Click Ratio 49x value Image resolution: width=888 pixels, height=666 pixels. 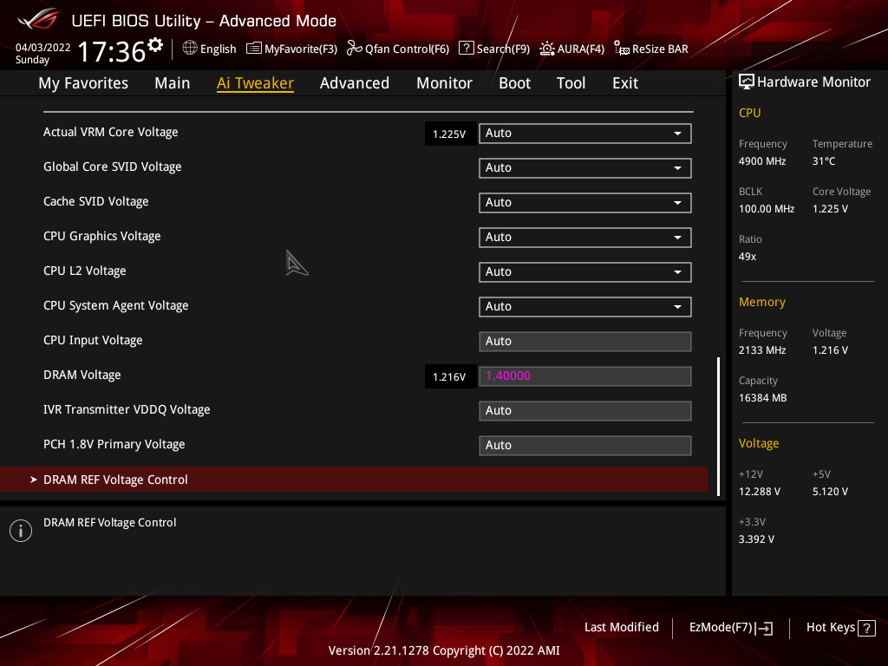click(x=747, y=257)
